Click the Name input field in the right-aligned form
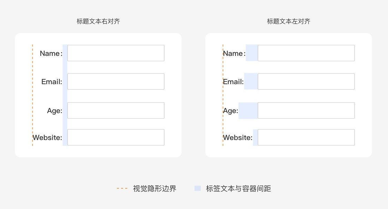This screenshot has width=388, height=209. pos(116,53)
